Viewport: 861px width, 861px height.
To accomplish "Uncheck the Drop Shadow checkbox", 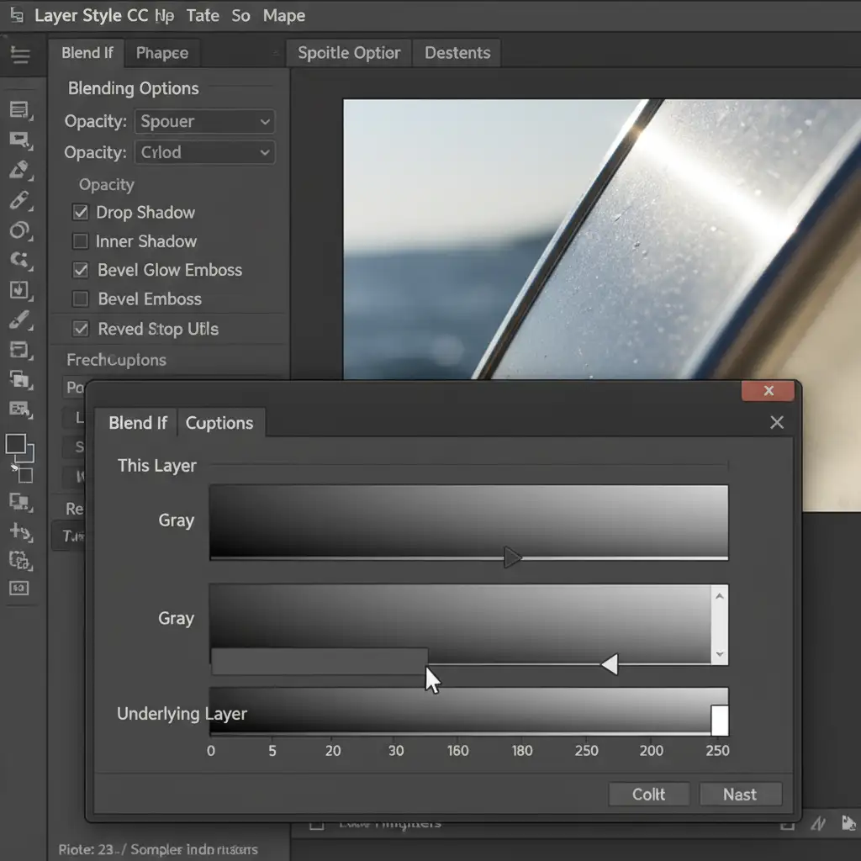I will tap(81, 213).
